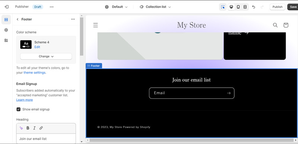Image resolution: width=298 pixels, height=144 pixels.
Task: Redo the last change
Action: [x=262, y=7]
